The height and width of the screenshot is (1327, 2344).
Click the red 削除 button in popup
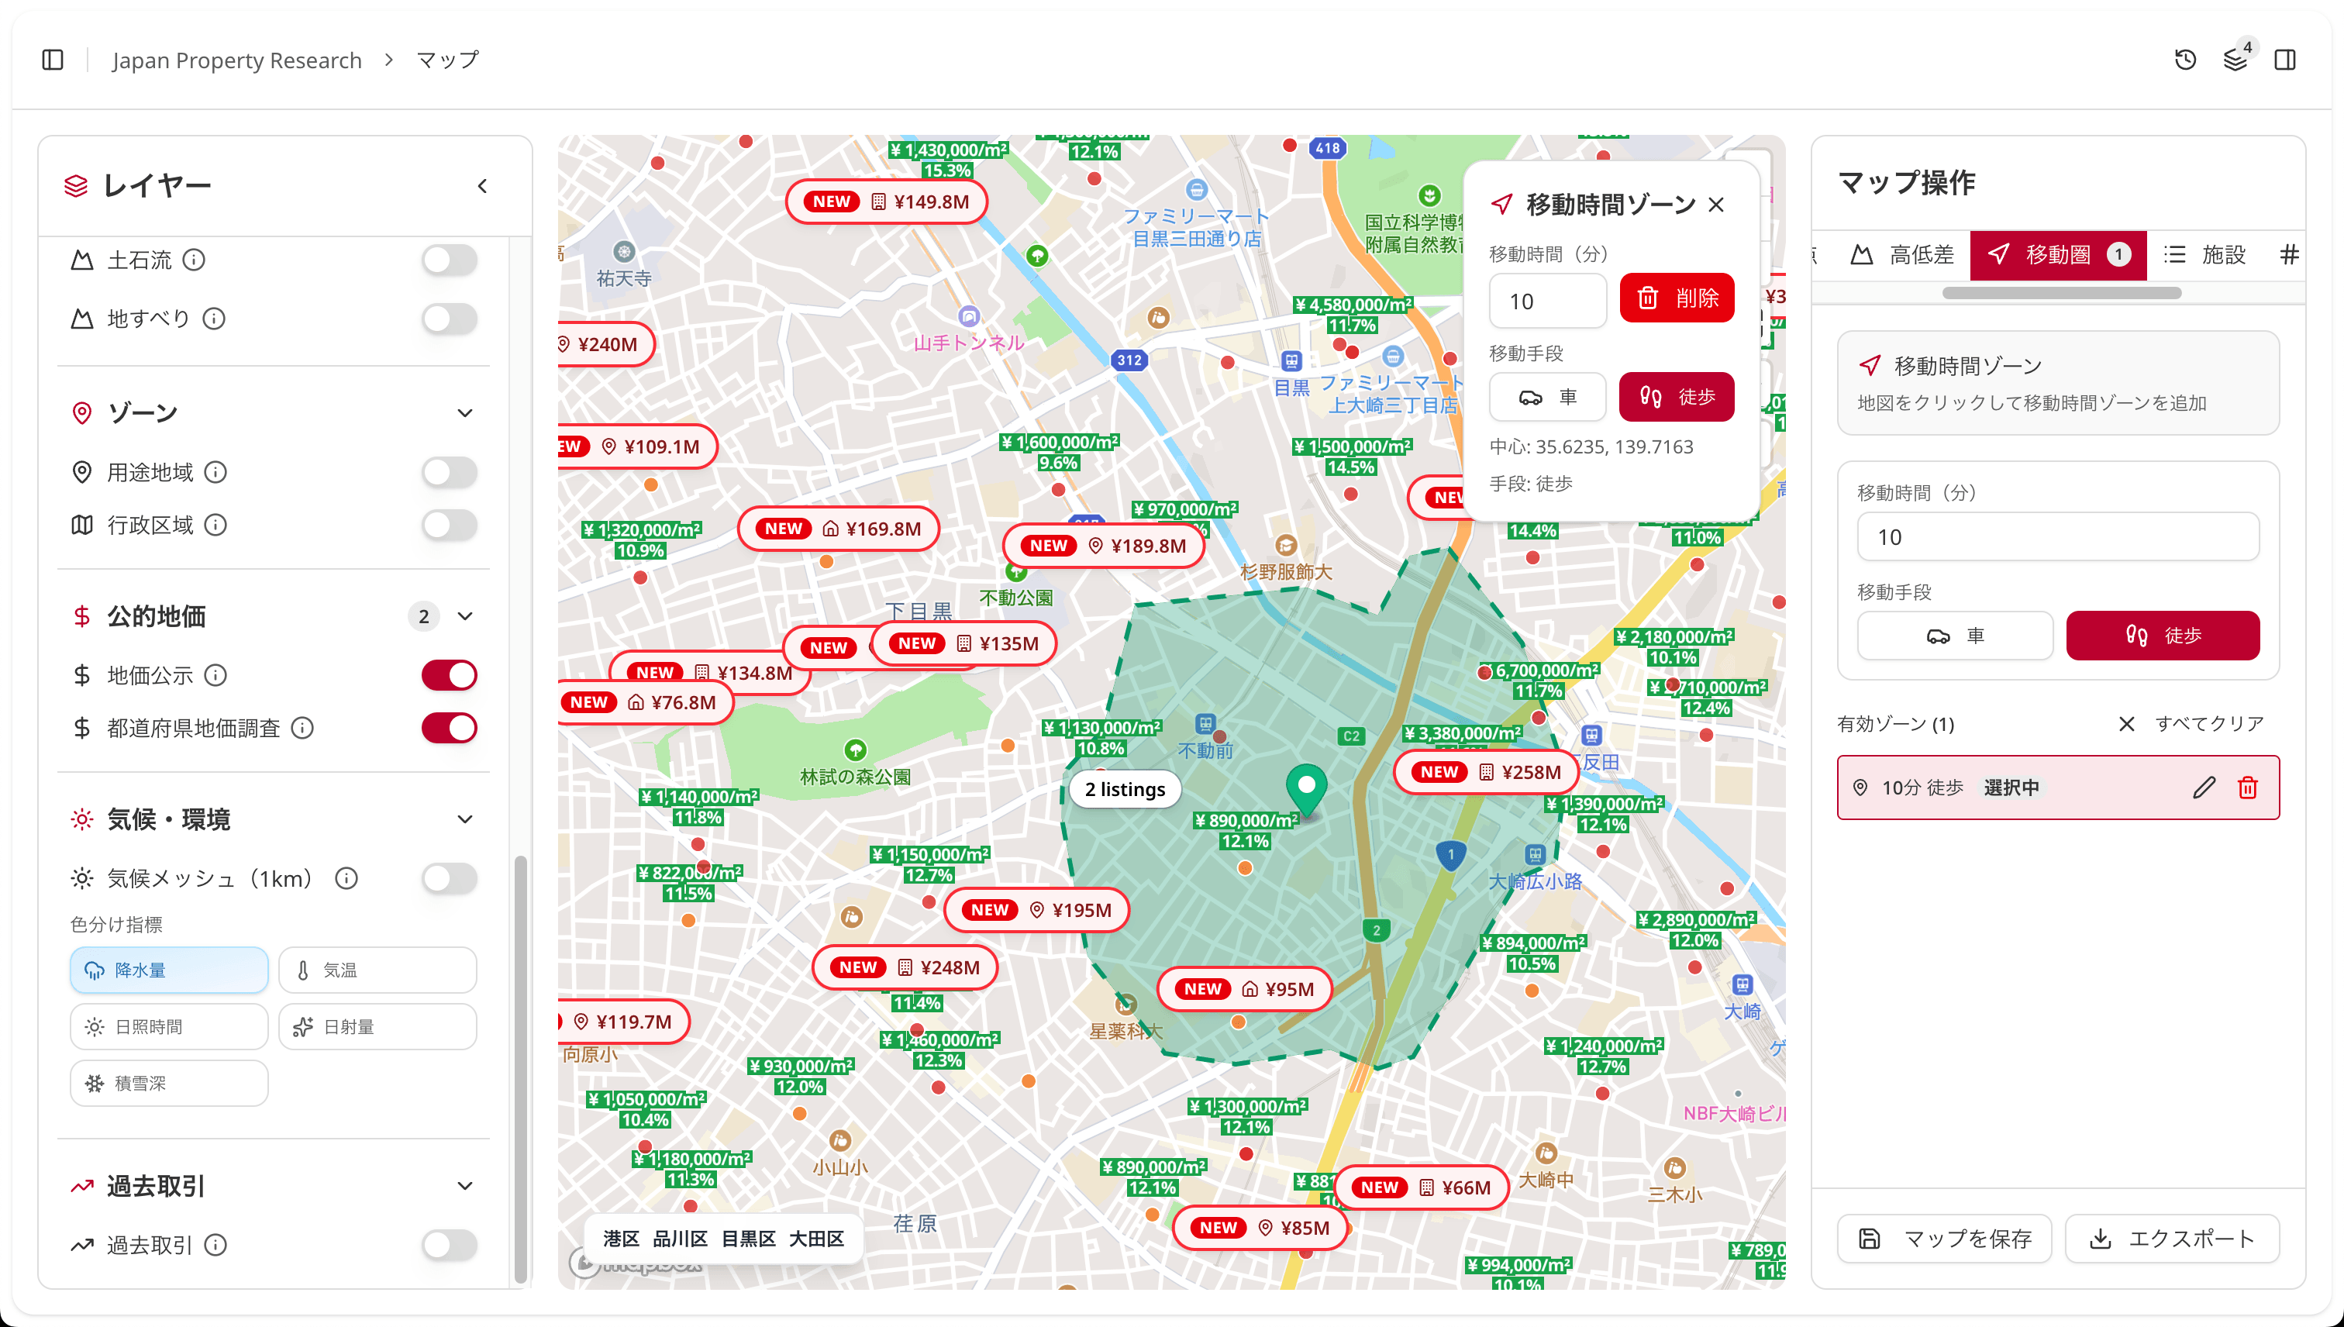pyautogui.click(x=1676, y=298)
